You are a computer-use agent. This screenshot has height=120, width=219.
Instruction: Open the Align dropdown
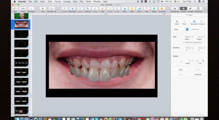tap(181, 29)
